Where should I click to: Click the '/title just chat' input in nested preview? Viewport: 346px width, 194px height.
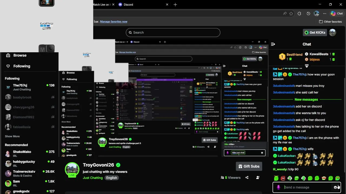pyautogui.click(x=245, y=153)
